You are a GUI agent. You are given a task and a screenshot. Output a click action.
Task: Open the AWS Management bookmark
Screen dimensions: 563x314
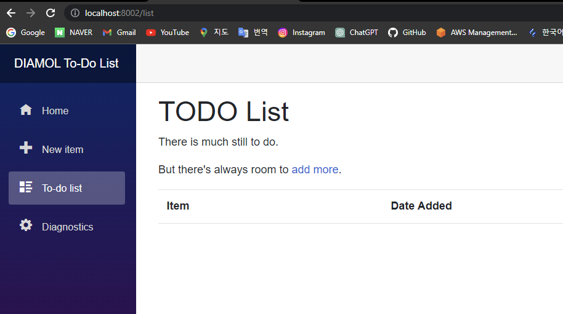[477, 33]
